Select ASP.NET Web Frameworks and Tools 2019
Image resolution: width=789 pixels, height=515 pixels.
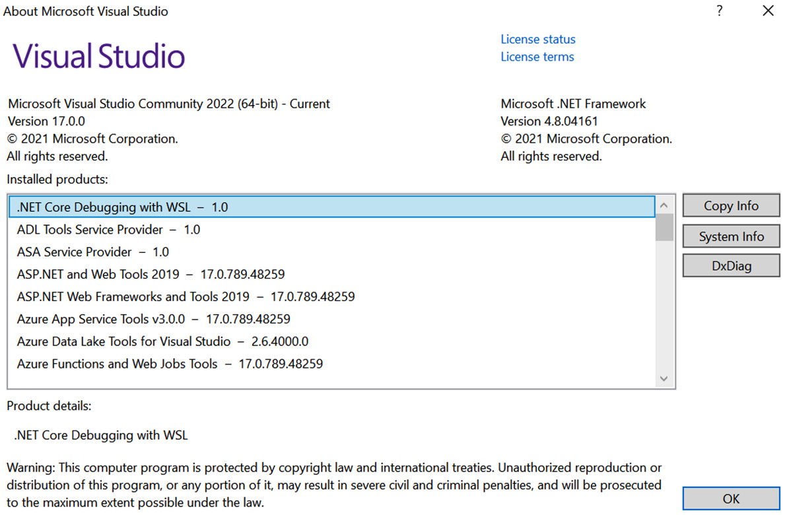click(331, 296)
